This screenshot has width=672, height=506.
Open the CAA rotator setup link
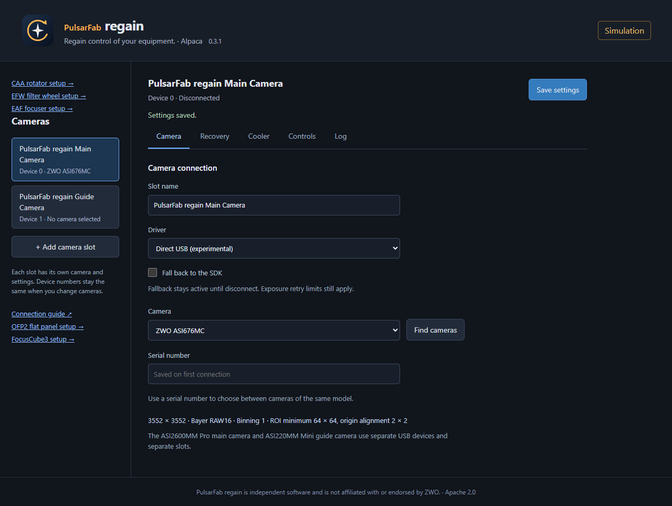tap(43, 83)
